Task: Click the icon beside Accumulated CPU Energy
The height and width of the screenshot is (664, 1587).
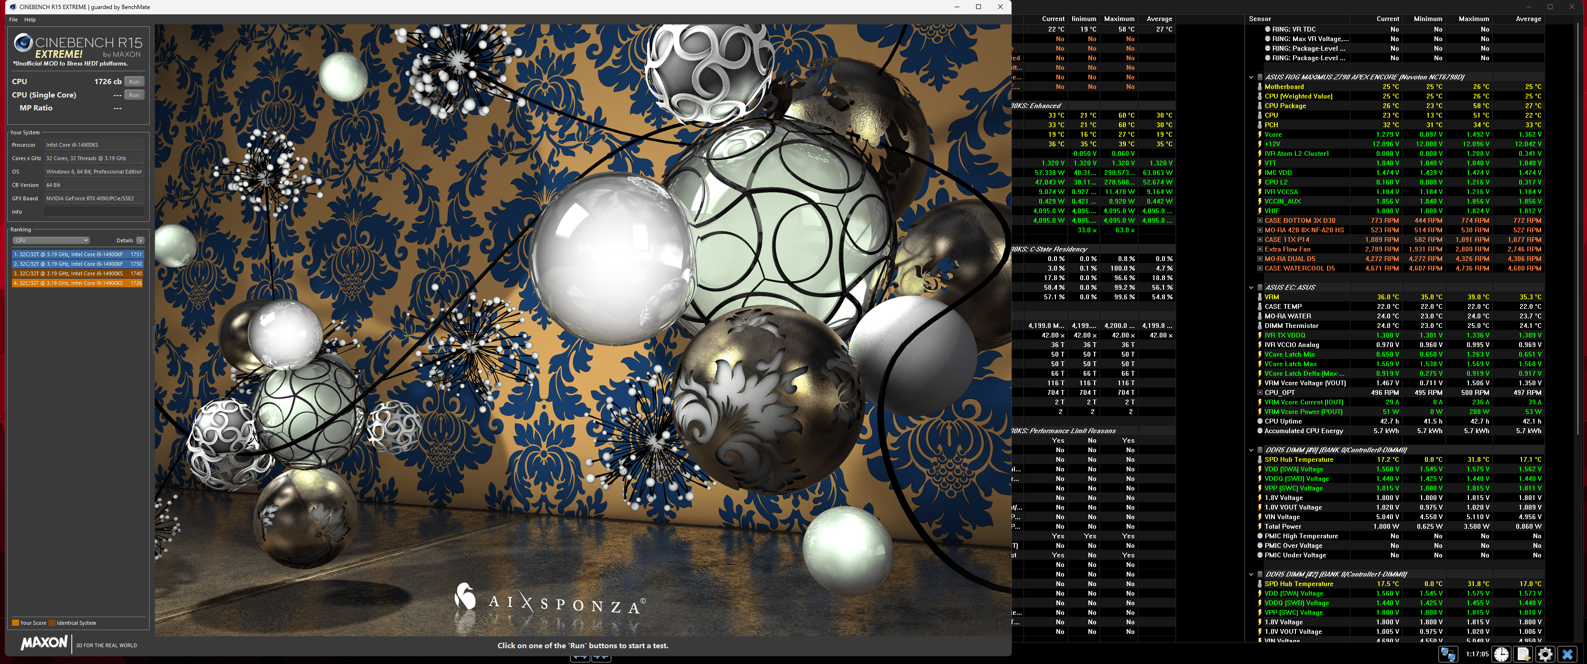Action: point(1259,431)
